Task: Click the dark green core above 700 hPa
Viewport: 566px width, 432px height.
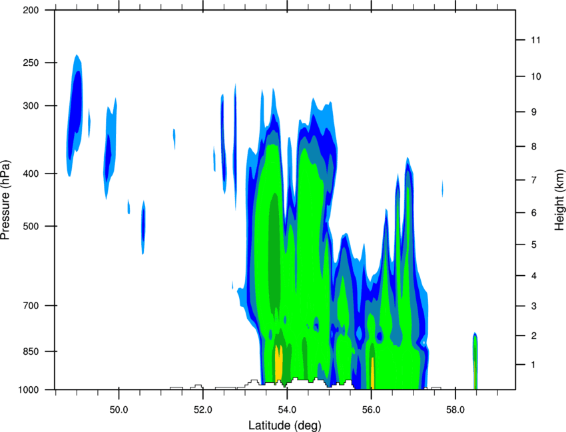Action: 275,252
